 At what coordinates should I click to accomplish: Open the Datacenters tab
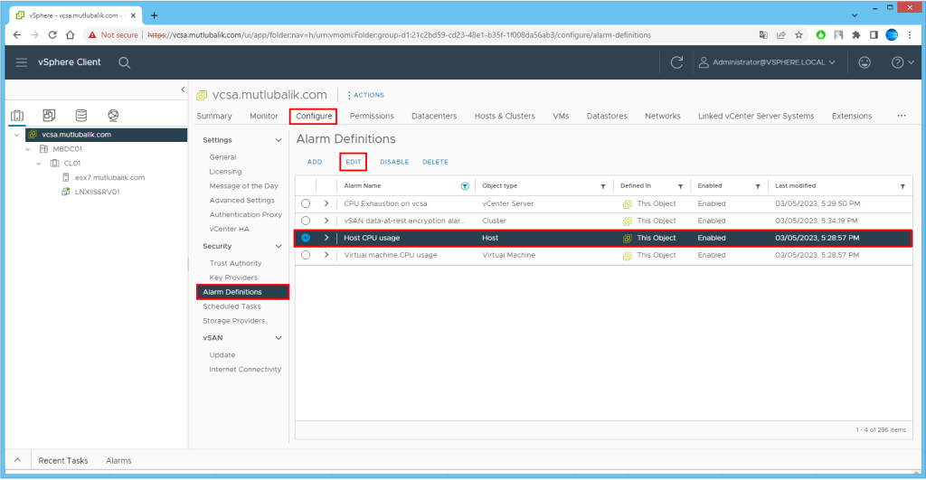click(x=434, y=117)
